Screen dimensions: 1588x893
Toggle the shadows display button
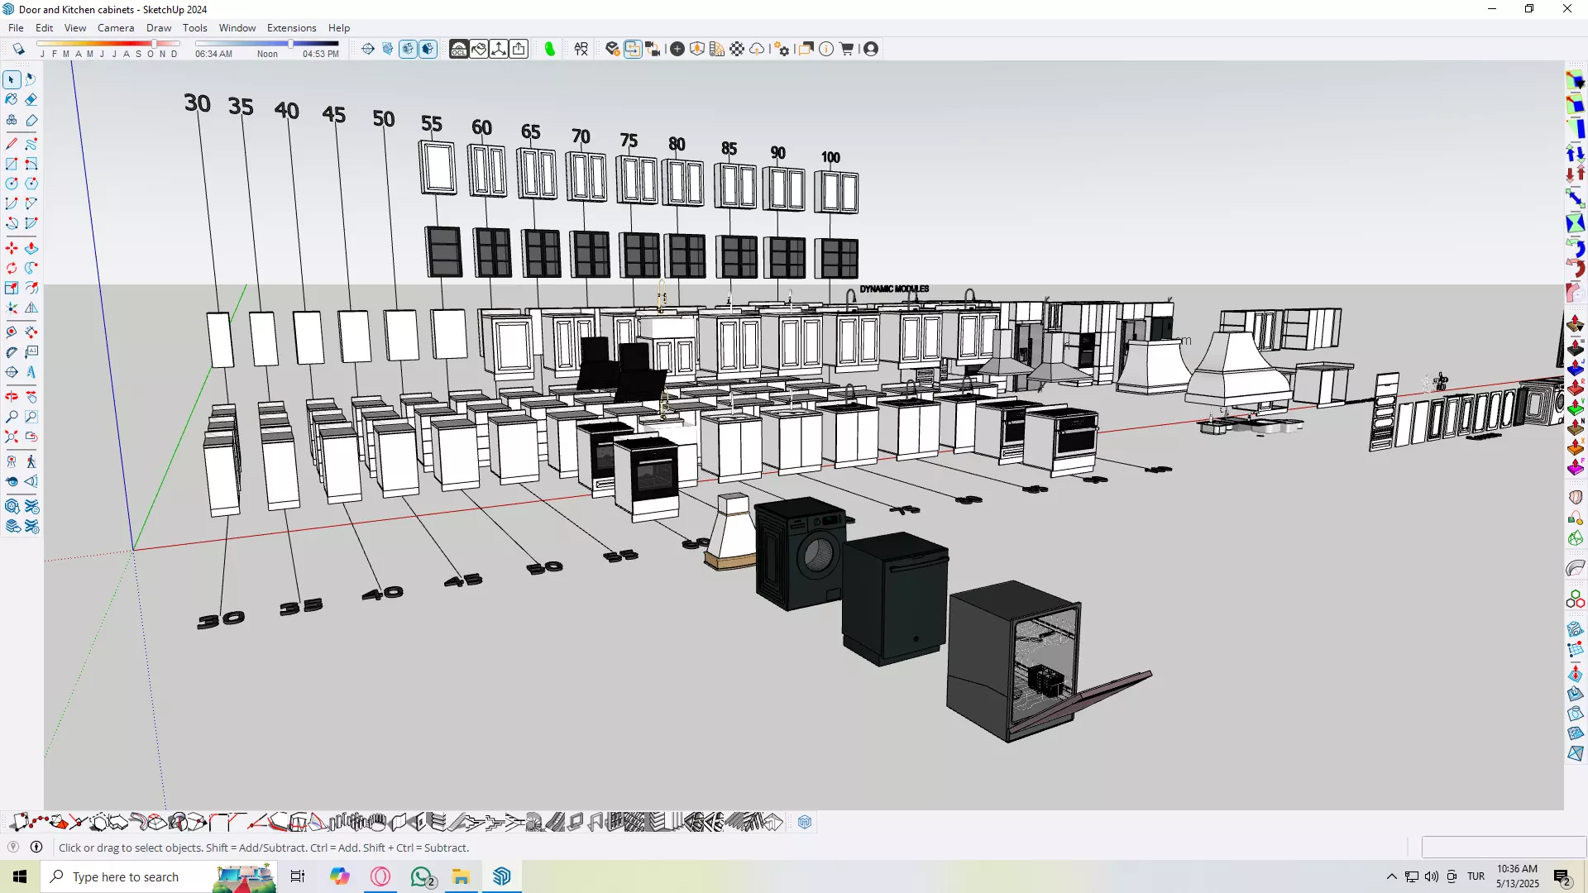[x=18, y=49]
